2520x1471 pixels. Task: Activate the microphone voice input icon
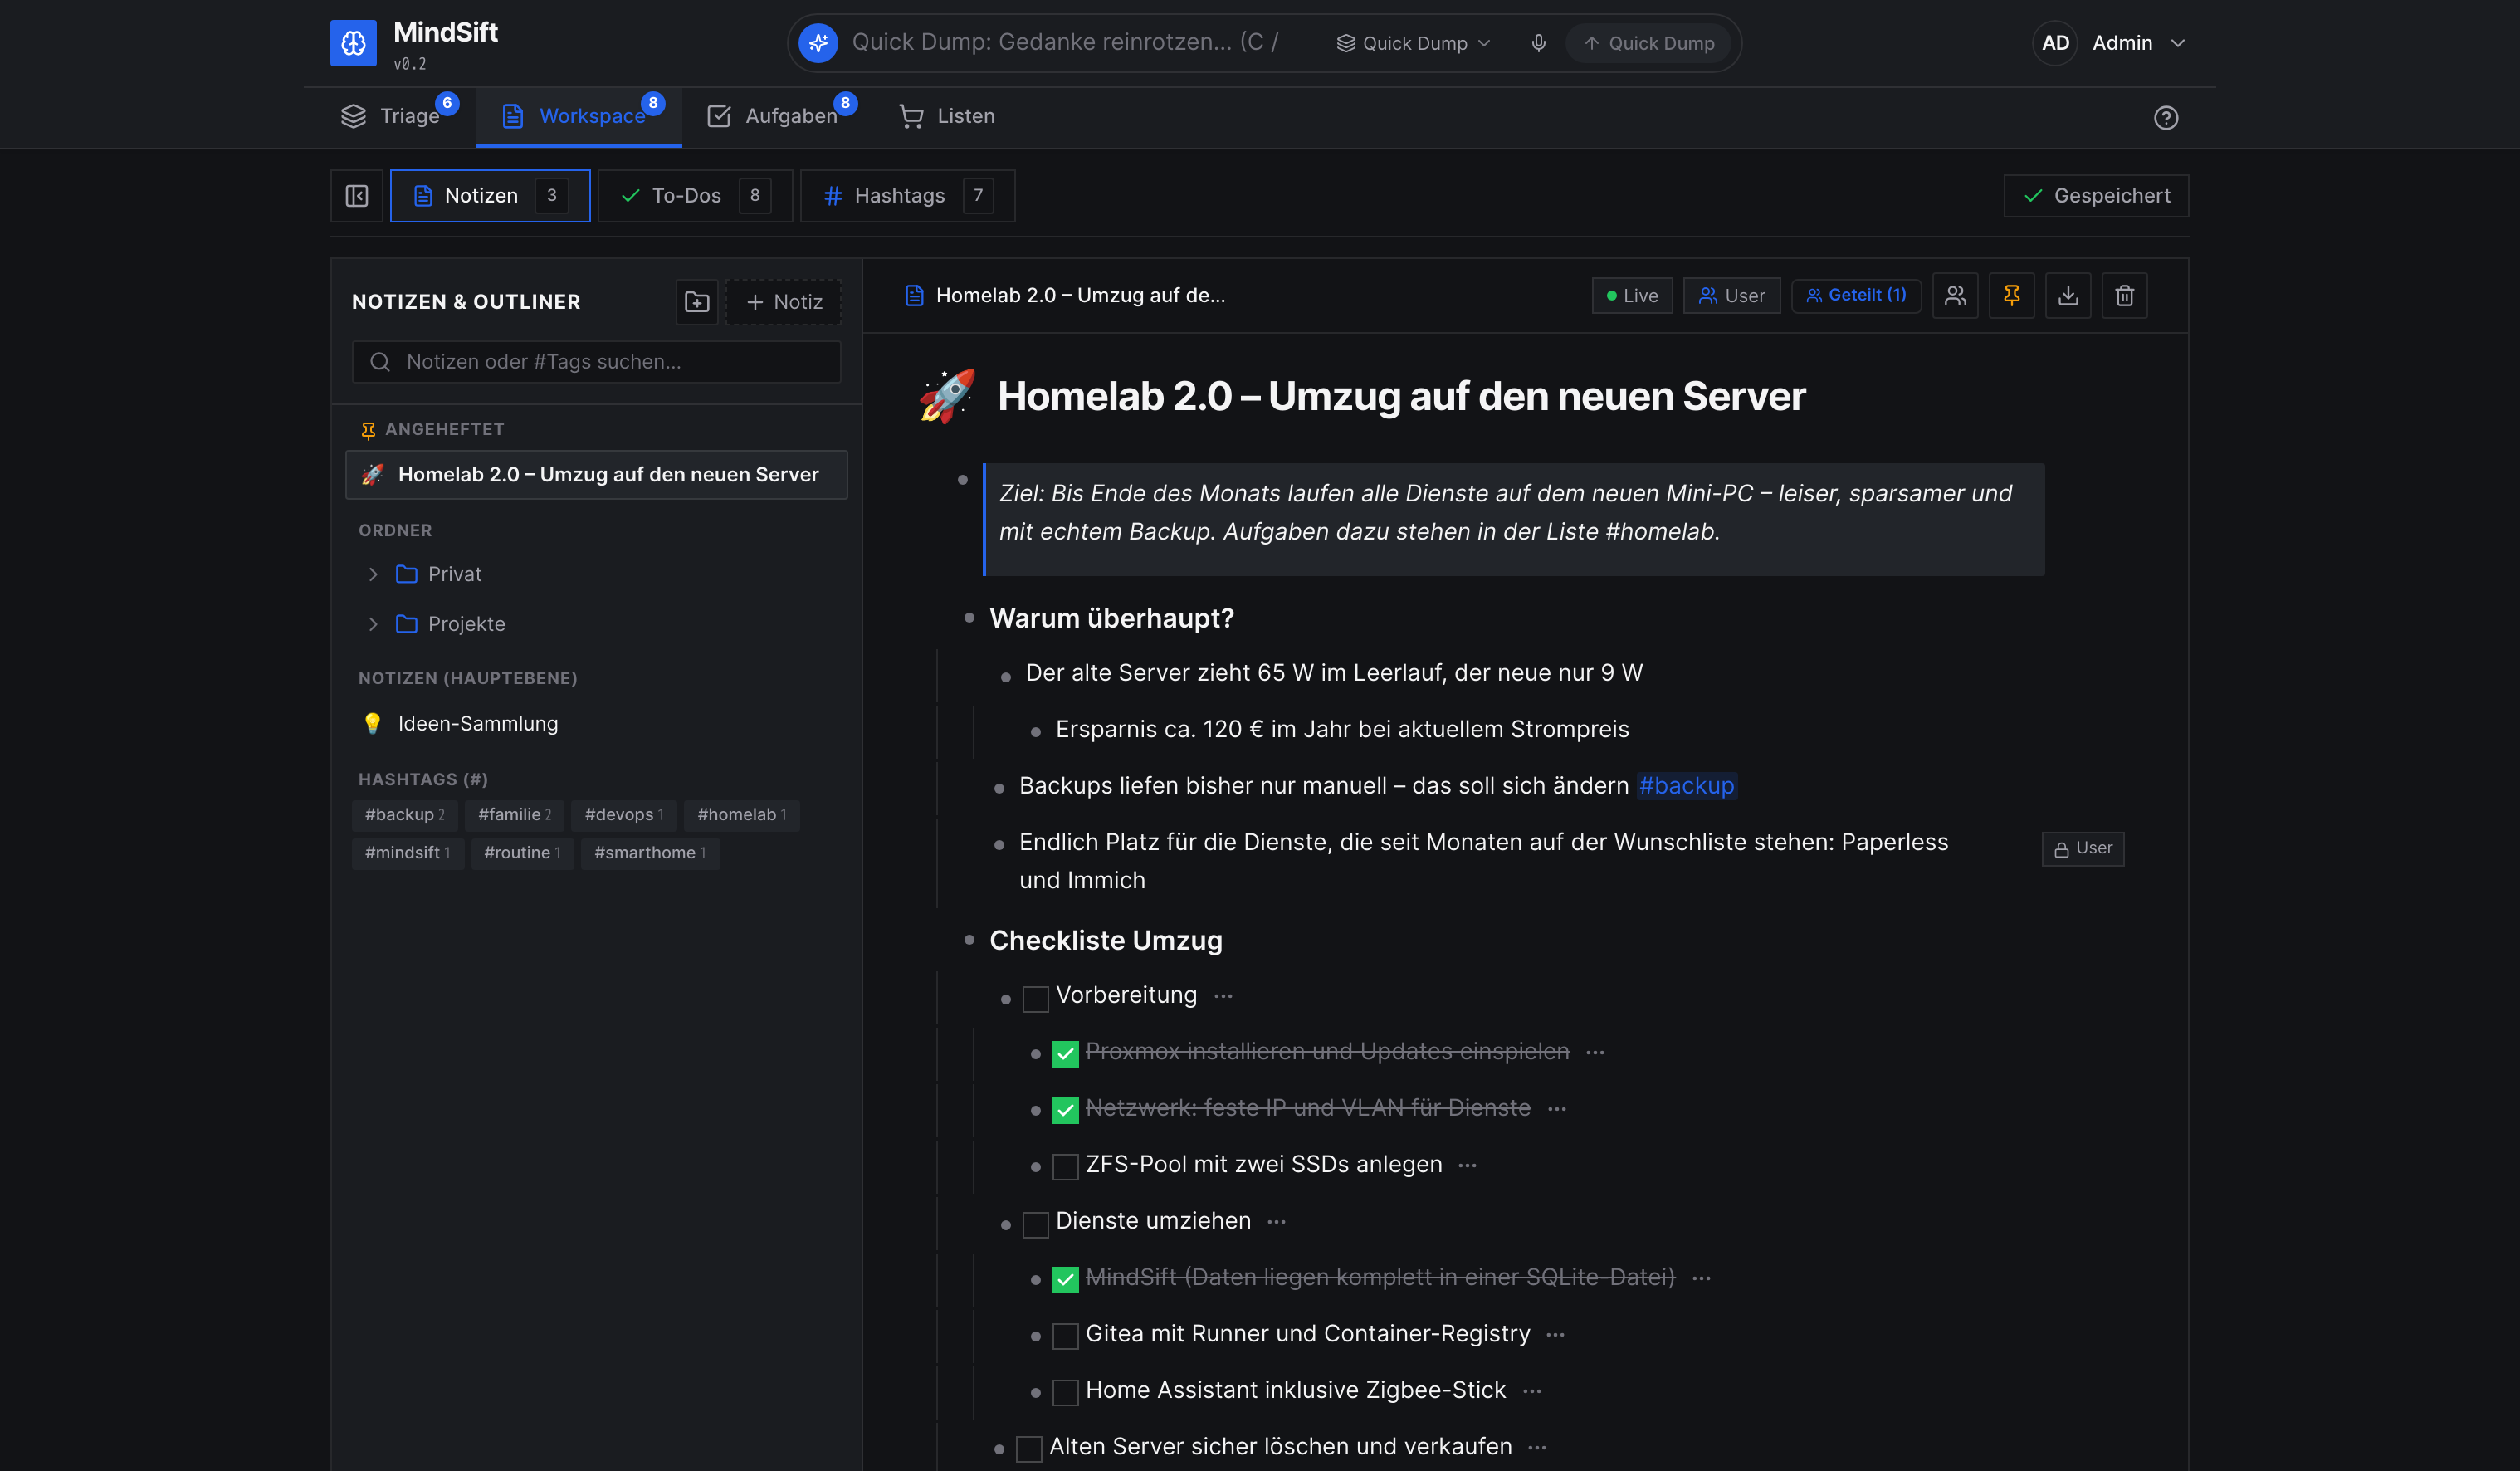tap(1539, 43)
